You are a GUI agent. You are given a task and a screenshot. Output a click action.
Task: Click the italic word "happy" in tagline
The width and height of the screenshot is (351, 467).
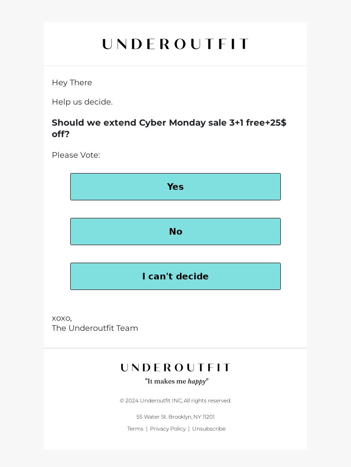point(197,381)
